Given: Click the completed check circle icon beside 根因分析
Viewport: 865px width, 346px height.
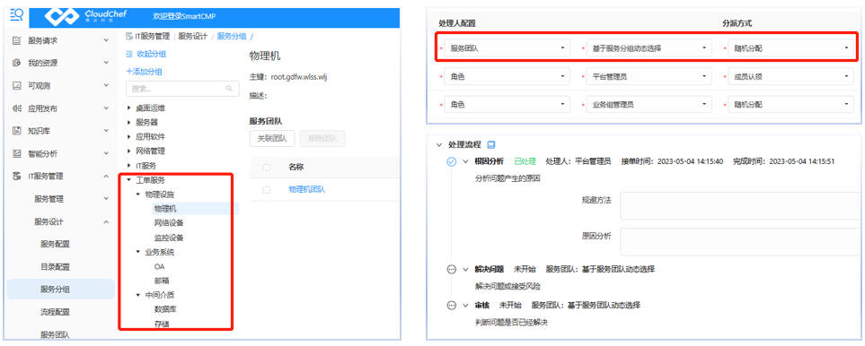Looking at the screenshot, I should (451, 161).
